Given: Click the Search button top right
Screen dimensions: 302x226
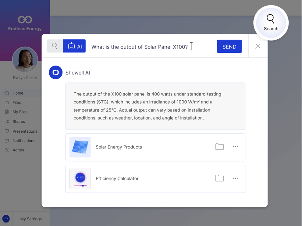Looking at the screenshot, I should (x=271, y=22).
